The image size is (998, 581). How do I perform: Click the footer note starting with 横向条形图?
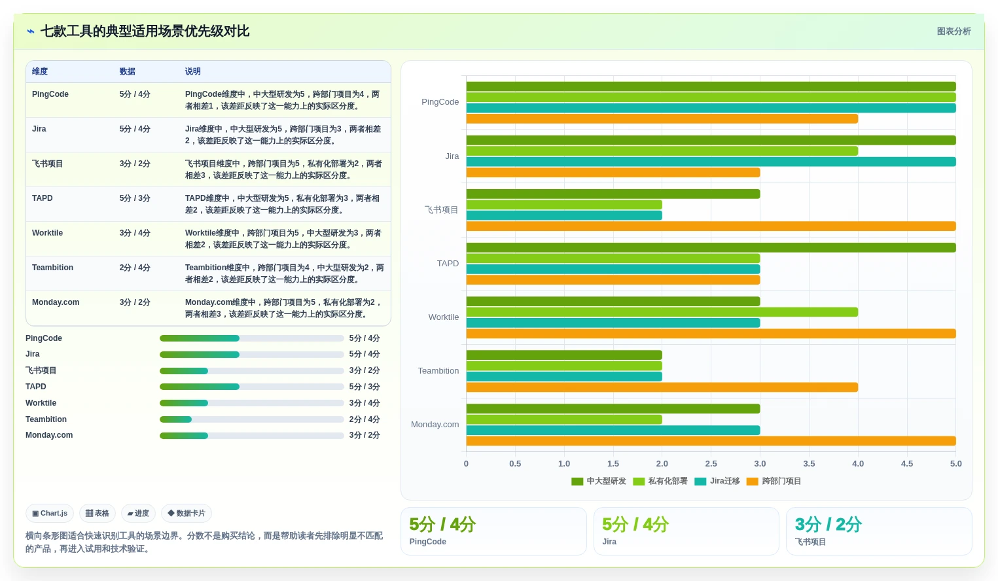[204, 542]
